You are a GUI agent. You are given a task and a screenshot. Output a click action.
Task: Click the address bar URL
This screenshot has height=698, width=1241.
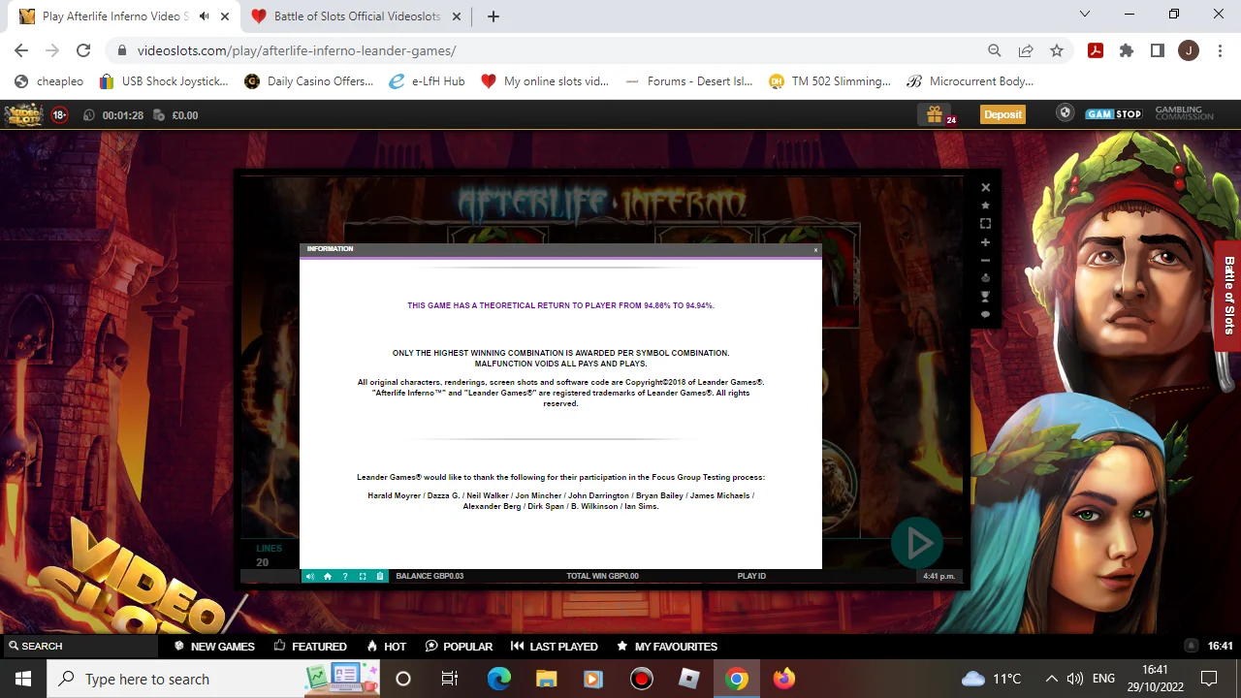click(297, 50)
